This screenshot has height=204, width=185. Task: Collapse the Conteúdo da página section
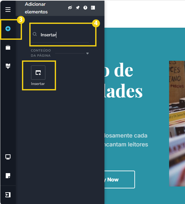point(88,53)
